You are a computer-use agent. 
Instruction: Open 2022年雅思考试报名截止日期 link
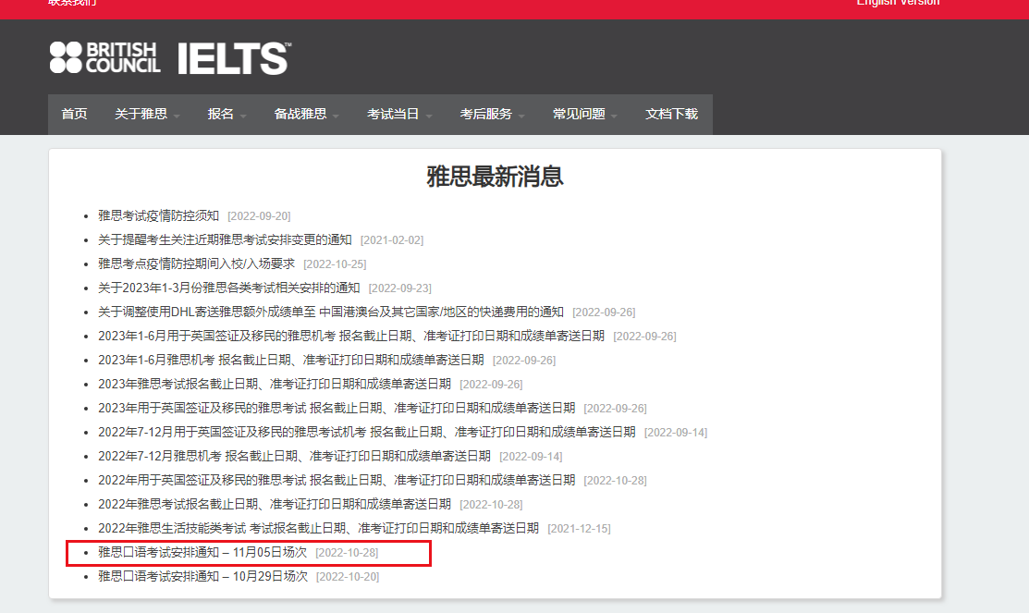click(x=275, y=504)
